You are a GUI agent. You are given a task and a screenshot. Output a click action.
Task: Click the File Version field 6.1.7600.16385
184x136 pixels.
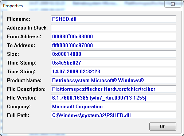pos(114,98)
